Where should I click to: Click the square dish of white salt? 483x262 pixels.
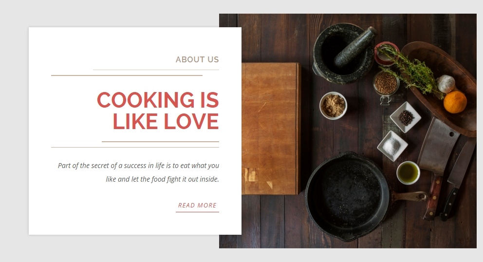392,146
